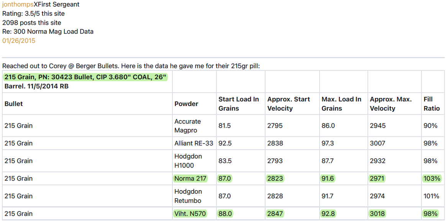Click the 01/26/2015 post date link

click(x=19, y=41)
